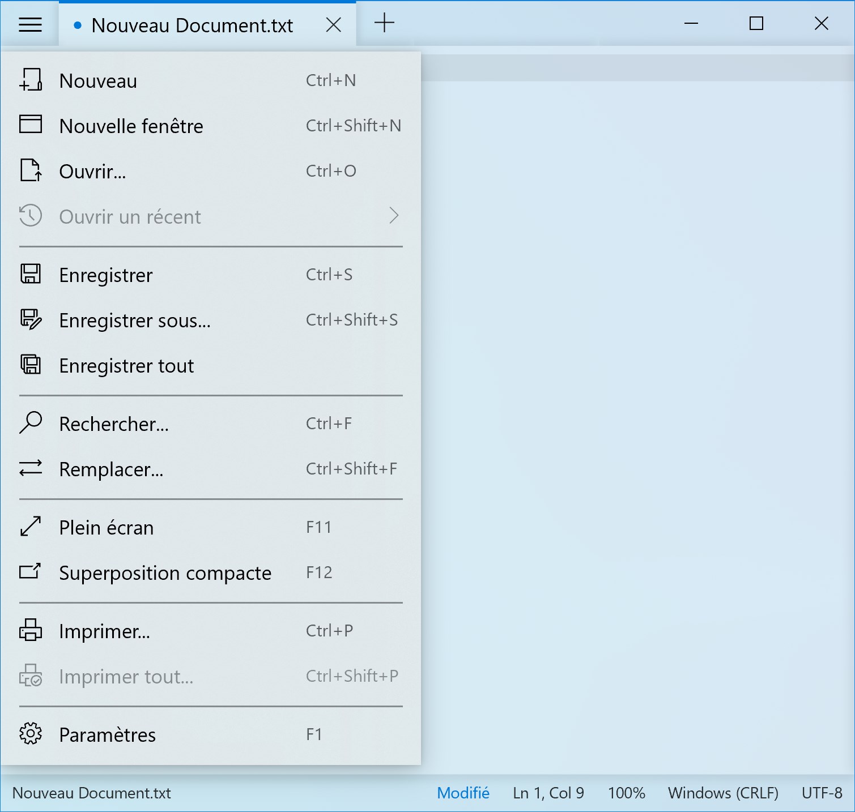Click the F11 shortcut label
The image size is (855, 812).
coord(318,527)
